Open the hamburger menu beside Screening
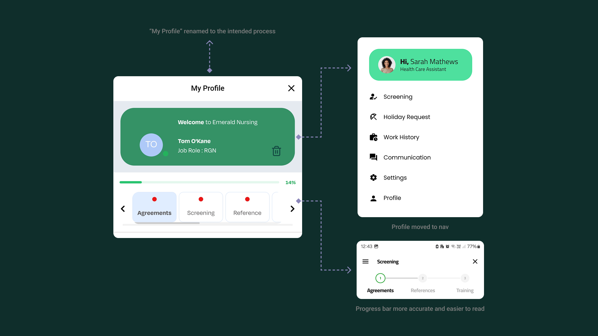This screenshot has width=598, height=336. point(365,262)
